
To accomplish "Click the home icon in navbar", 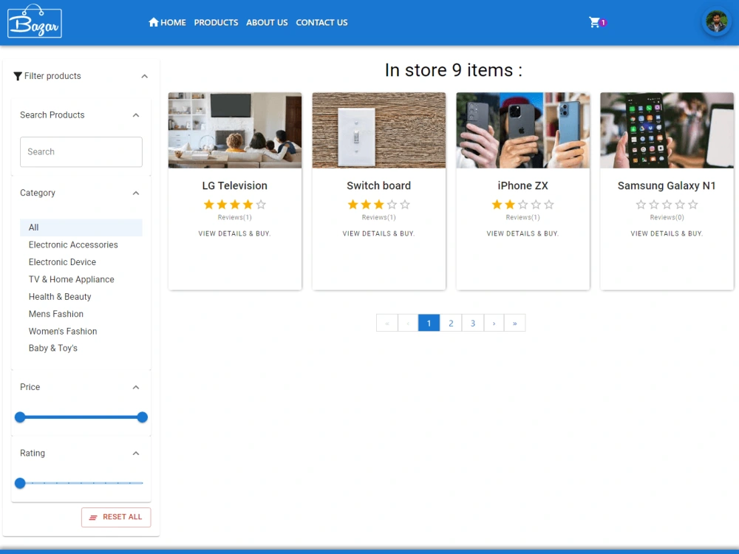I will (153, 22).
